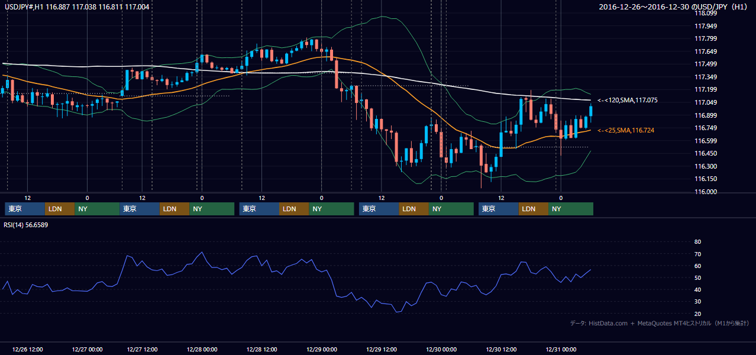The image size is (756, 355).
Task: Click price axis value 117.949
Action: [706, 26]
